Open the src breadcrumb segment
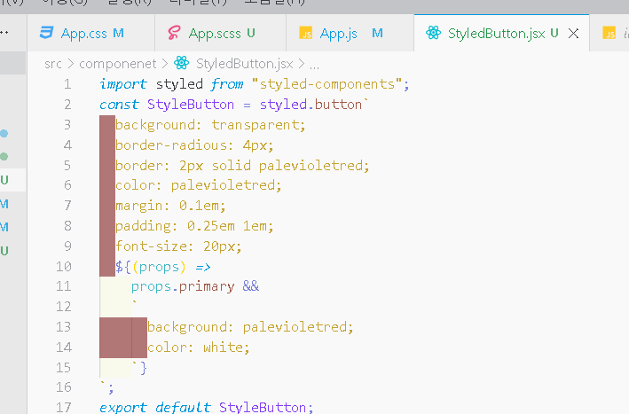 coord(53,64)
